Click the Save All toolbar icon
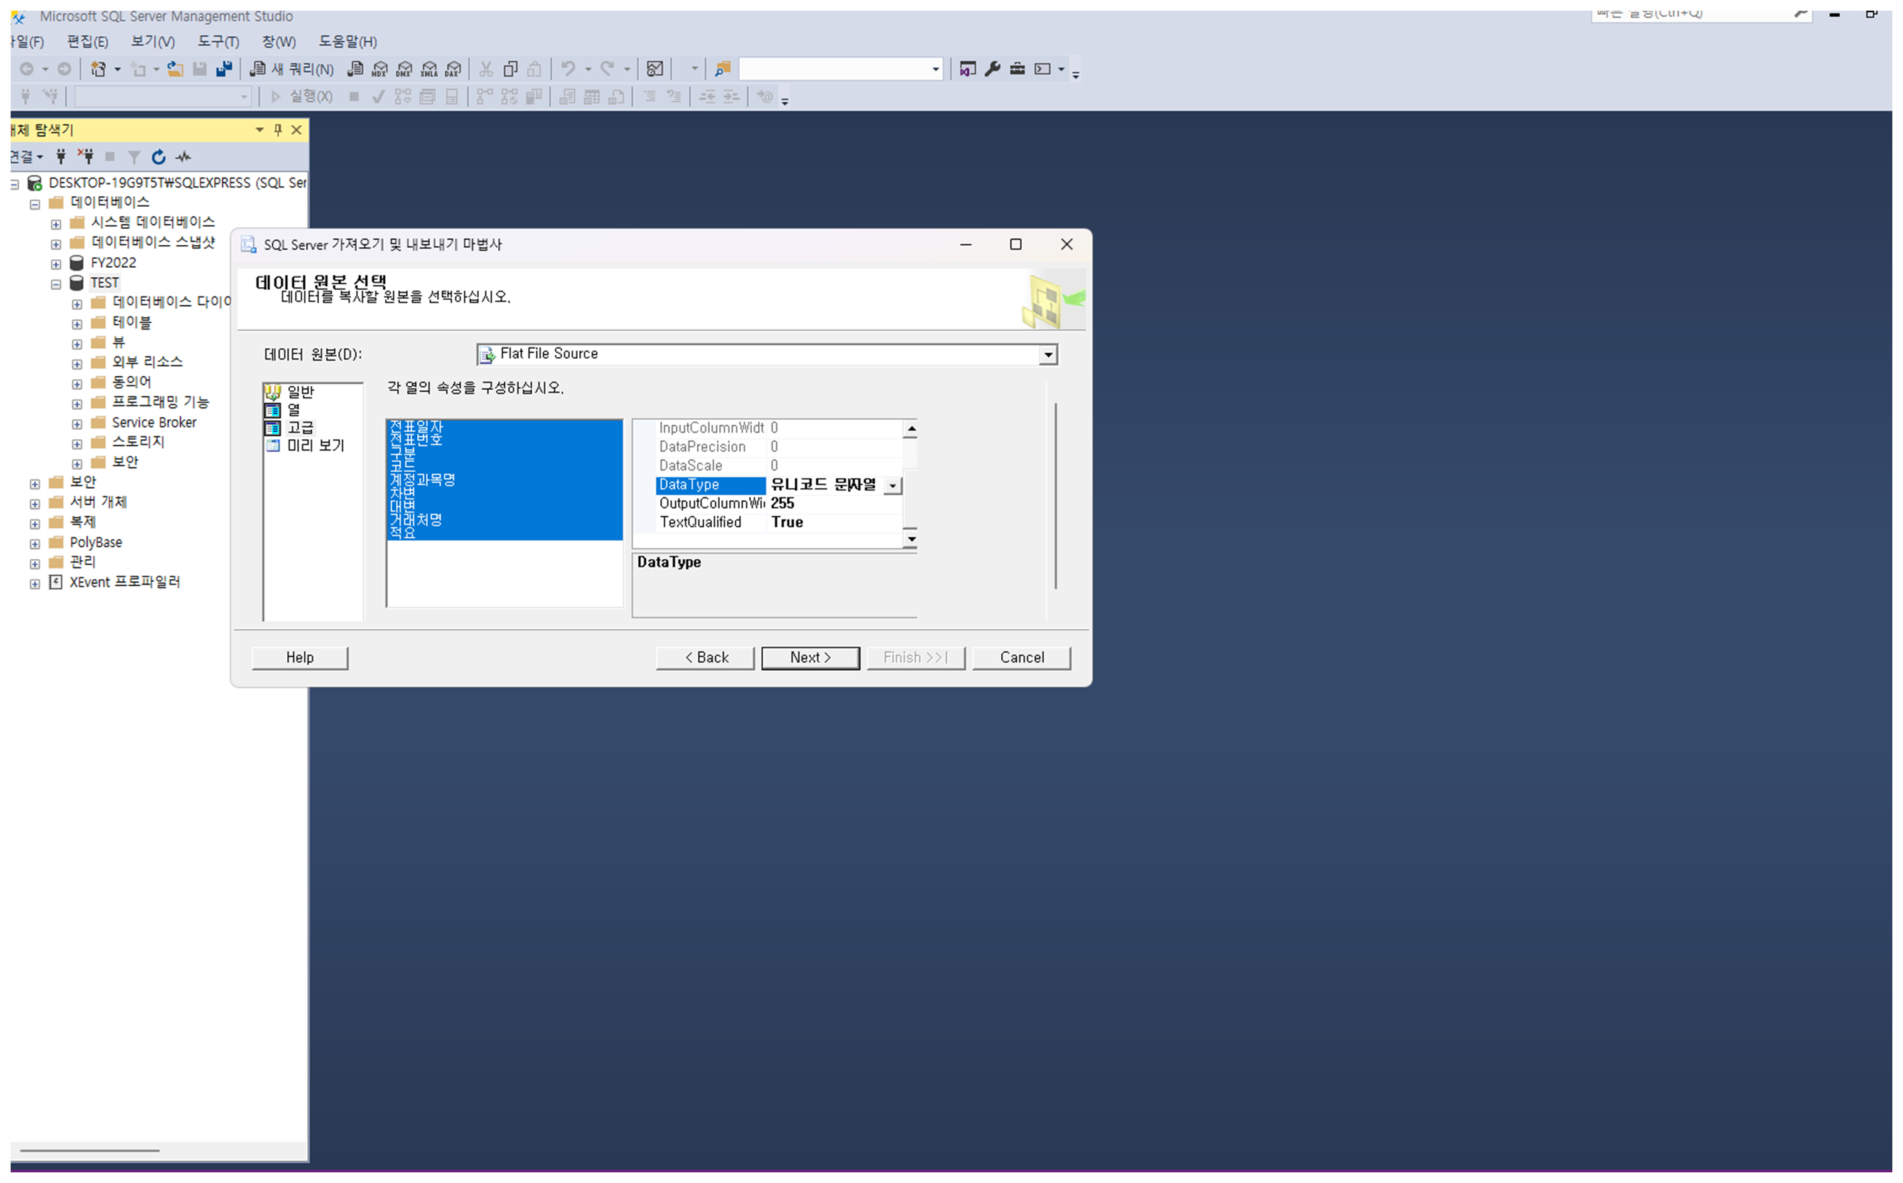Viewport: 1903px width, 1183px height. pyautogui.click(x=225, y=70)
